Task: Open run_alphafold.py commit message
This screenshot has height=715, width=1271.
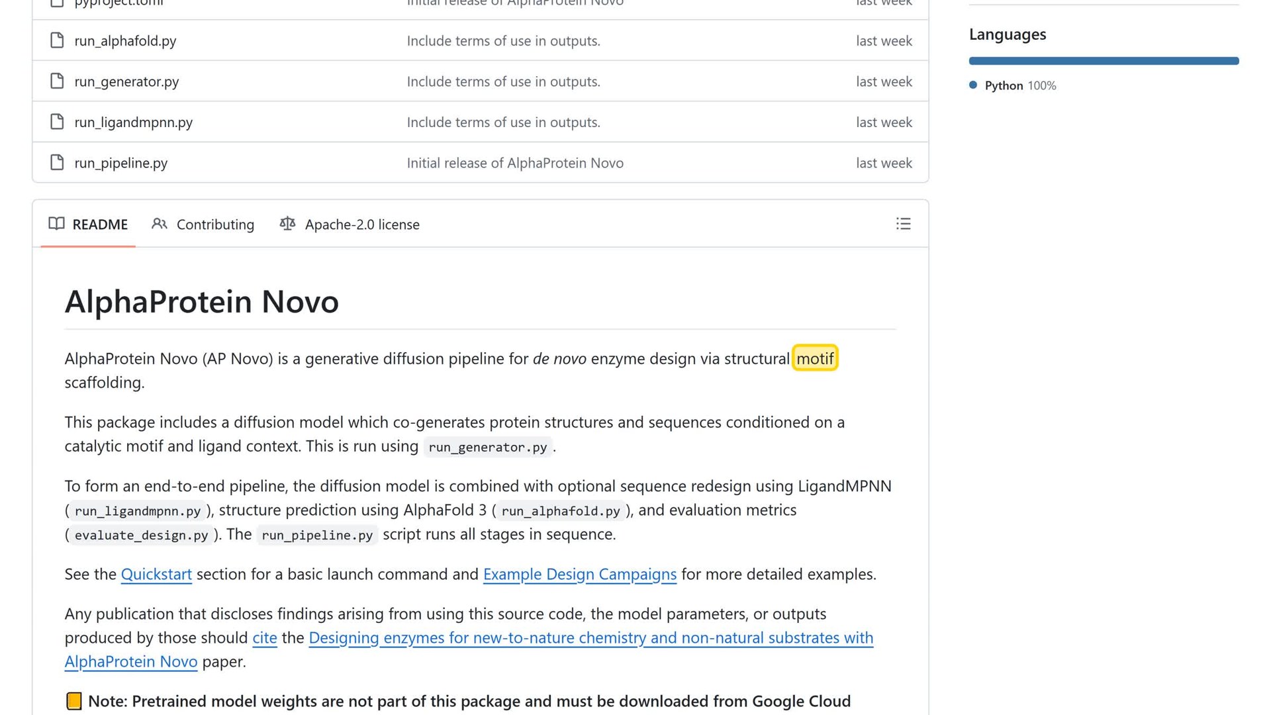Action: coord(503,40)
